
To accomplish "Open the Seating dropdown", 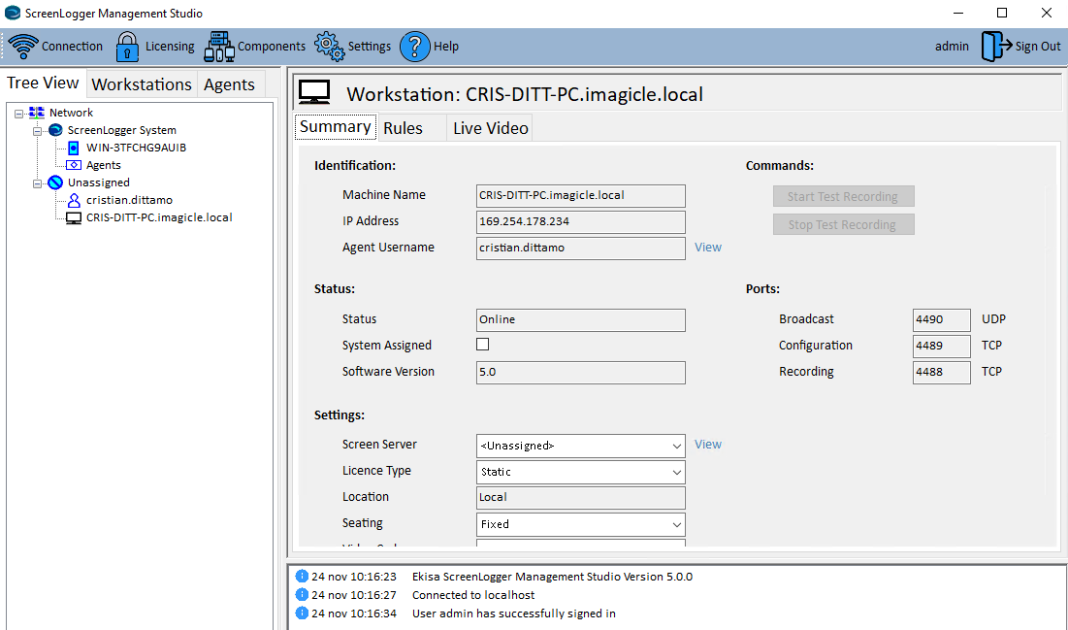I will tap(676, 524).
